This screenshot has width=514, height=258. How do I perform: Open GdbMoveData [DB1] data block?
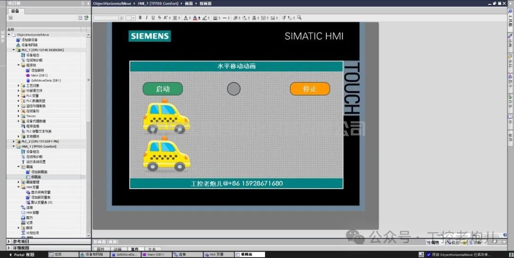(x=46, y=80)
